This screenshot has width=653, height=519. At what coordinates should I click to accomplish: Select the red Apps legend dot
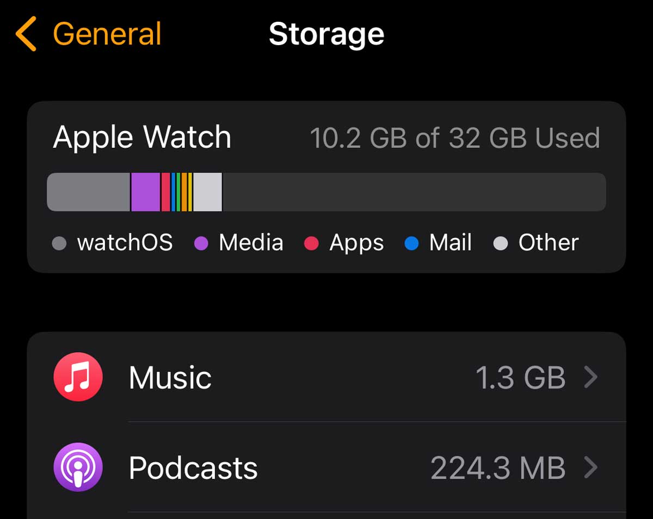coord(311,243)
